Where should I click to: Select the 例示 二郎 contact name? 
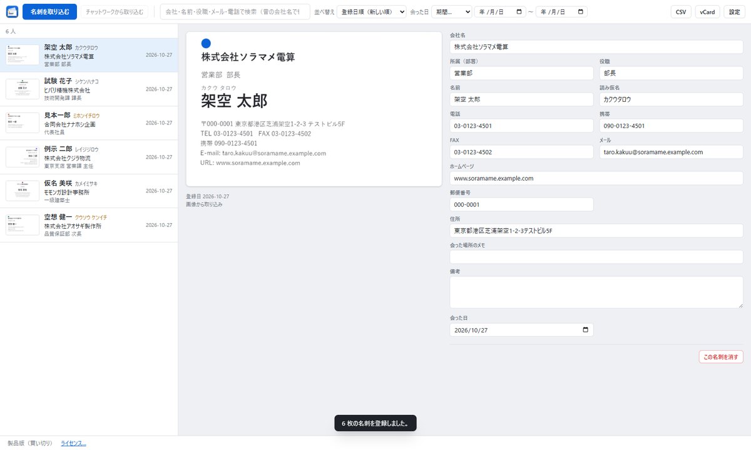coord(58,149)
